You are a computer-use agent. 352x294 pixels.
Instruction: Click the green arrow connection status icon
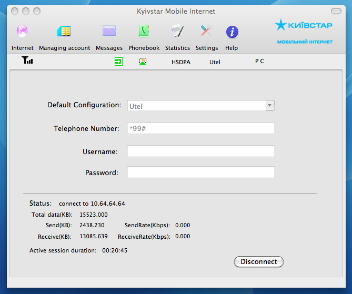[118, 62]
